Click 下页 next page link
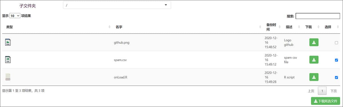Image resolution: width=343 pixels, height=107 pixels. tap(334, 91)
